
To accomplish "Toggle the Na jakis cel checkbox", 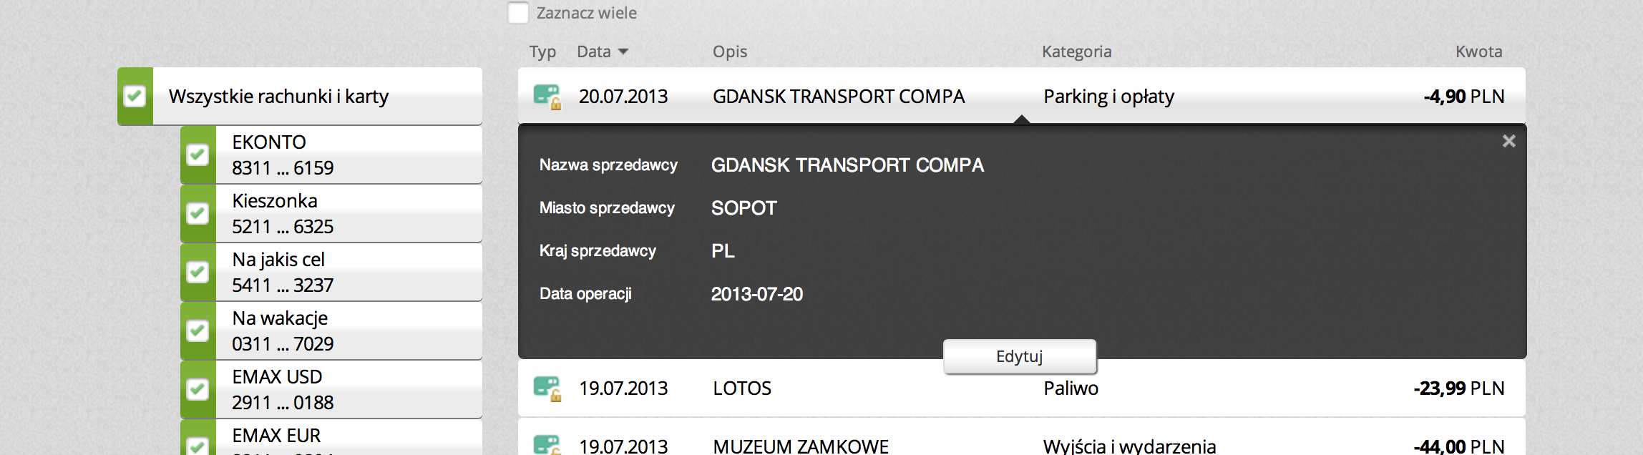I will pos(198,272).
